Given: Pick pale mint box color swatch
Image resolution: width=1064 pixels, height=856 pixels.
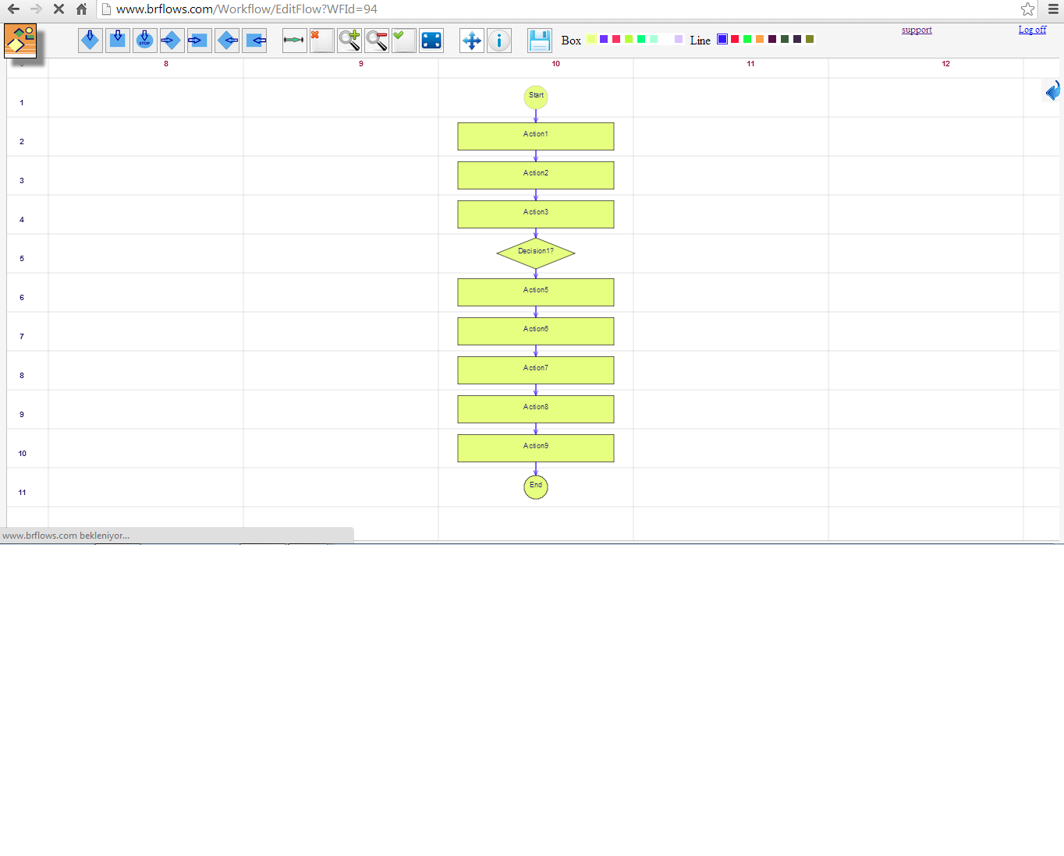Looking at the screenshot, I should (654, 39).
